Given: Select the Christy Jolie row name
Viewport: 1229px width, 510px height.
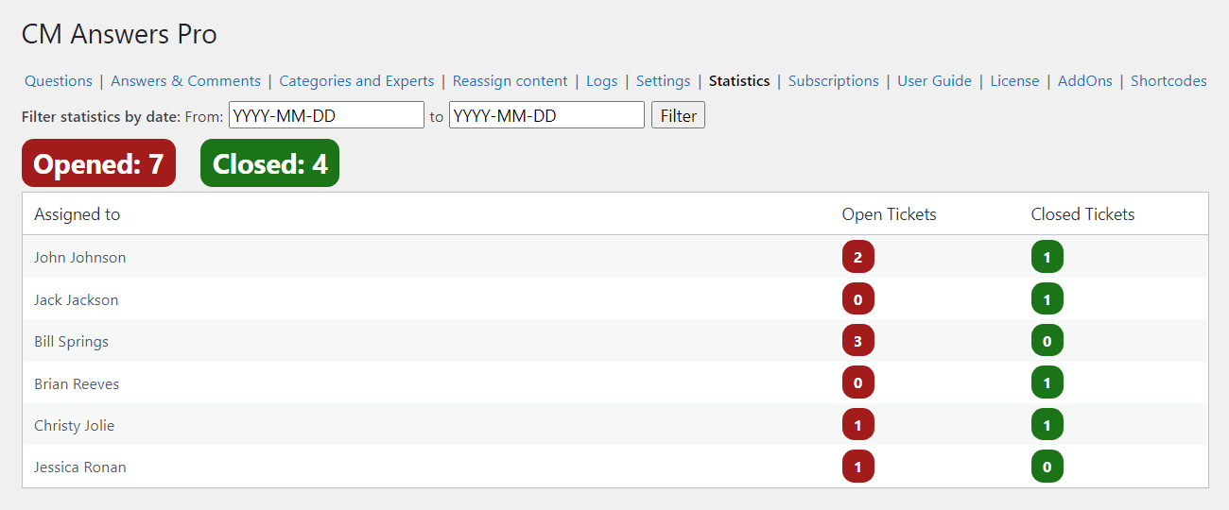Looking at the screenshot, I should click(74, 425).
